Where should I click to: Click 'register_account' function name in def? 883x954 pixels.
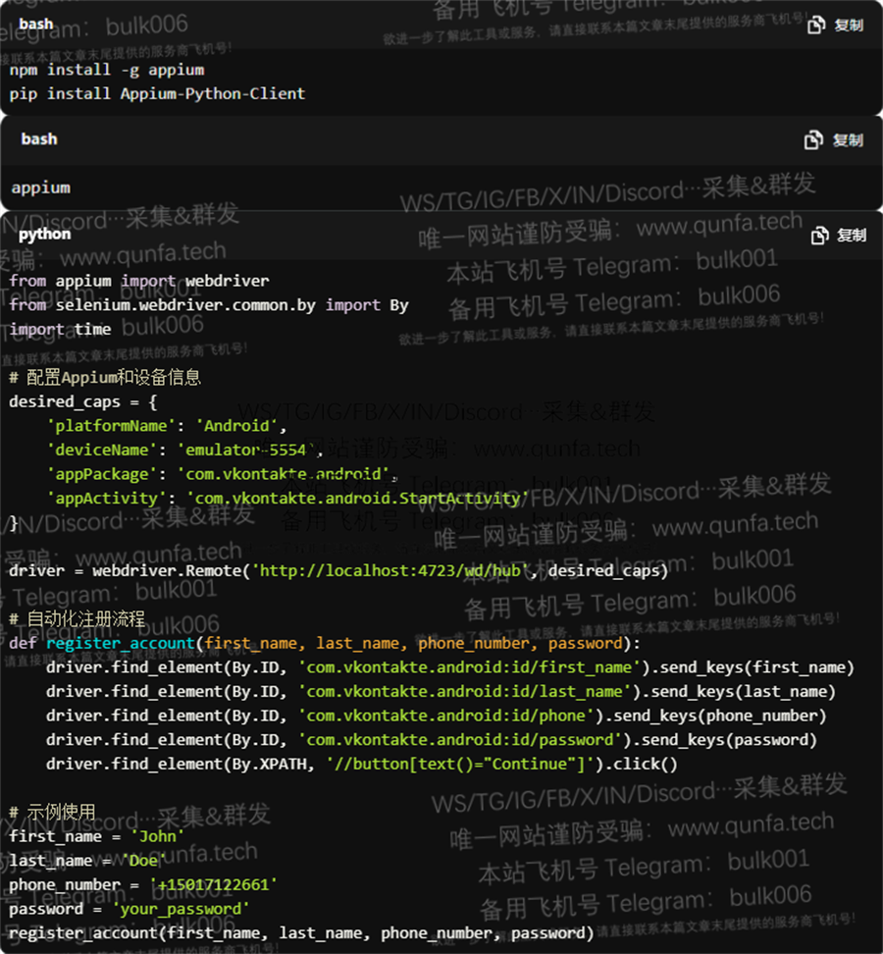121,643
